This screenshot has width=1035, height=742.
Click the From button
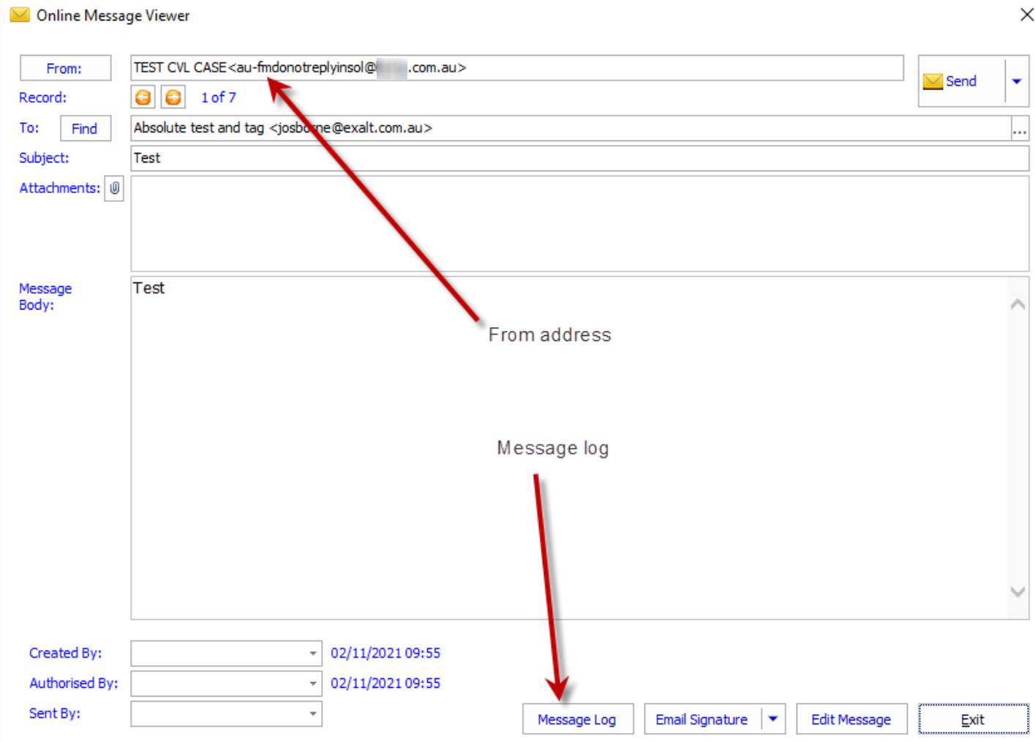[65, 68]
